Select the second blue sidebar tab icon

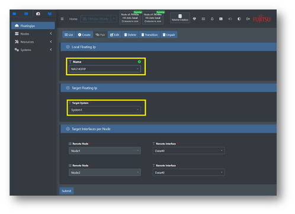[26, 14]
